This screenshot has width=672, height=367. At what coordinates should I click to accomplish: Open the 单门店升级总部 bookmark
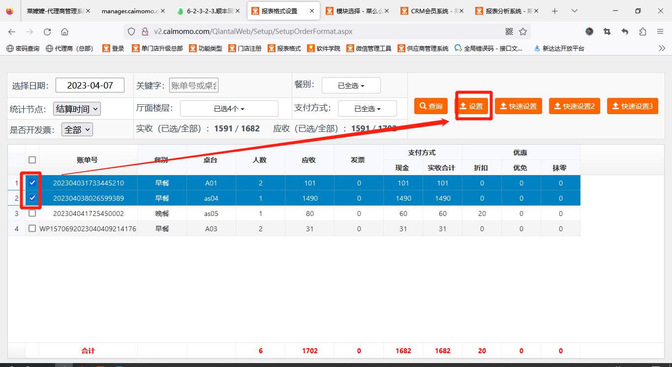point(157,48)
